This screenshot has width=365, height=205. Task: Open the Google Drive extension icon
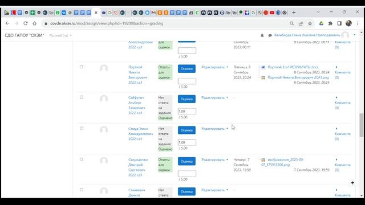coord(321,23)
